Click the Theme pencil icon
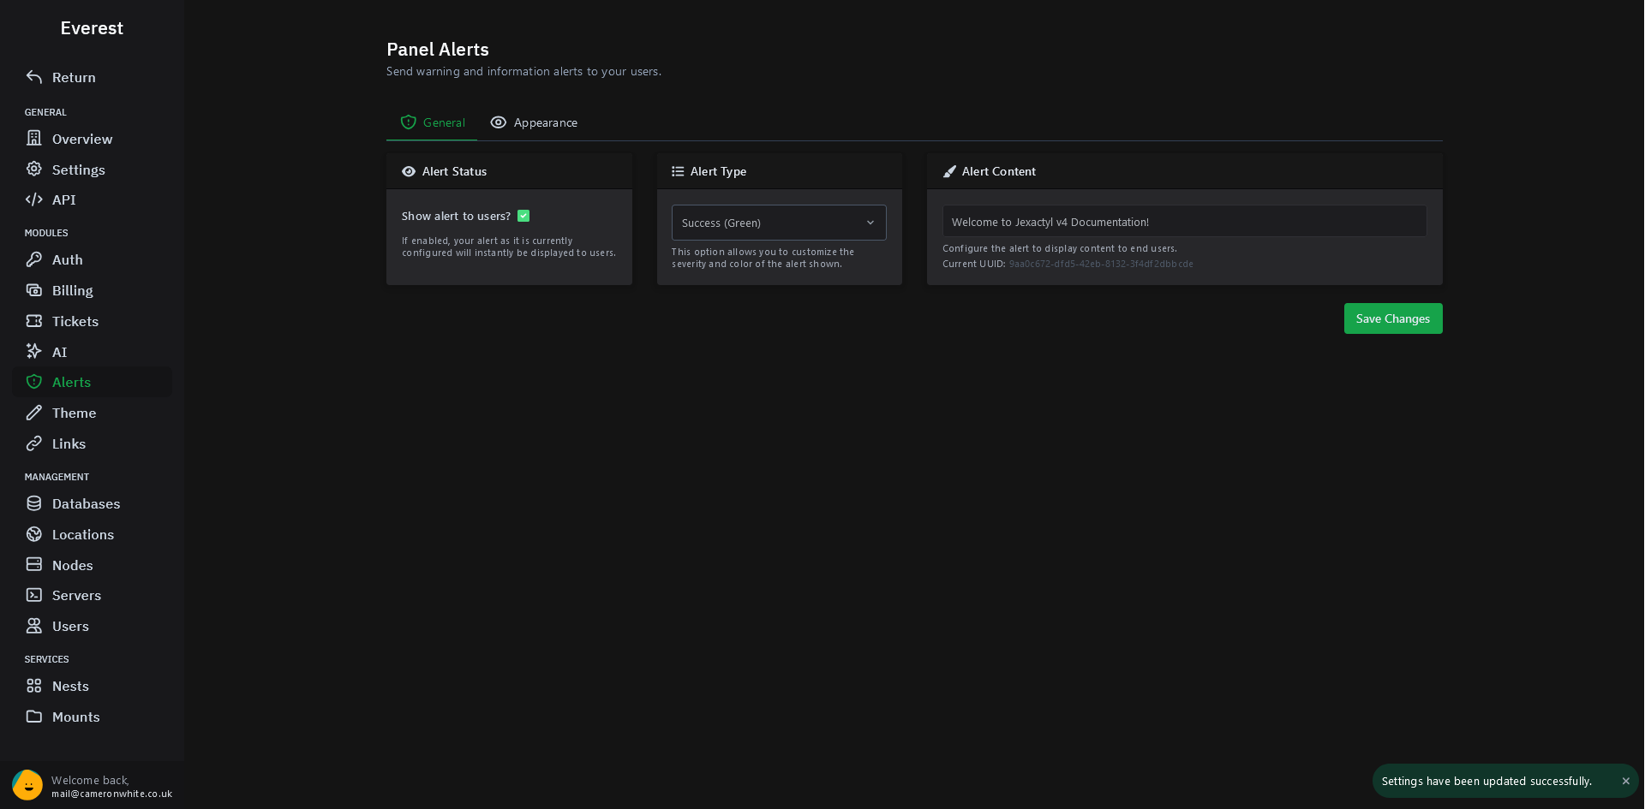The image size is (1645, 809). 34,413
